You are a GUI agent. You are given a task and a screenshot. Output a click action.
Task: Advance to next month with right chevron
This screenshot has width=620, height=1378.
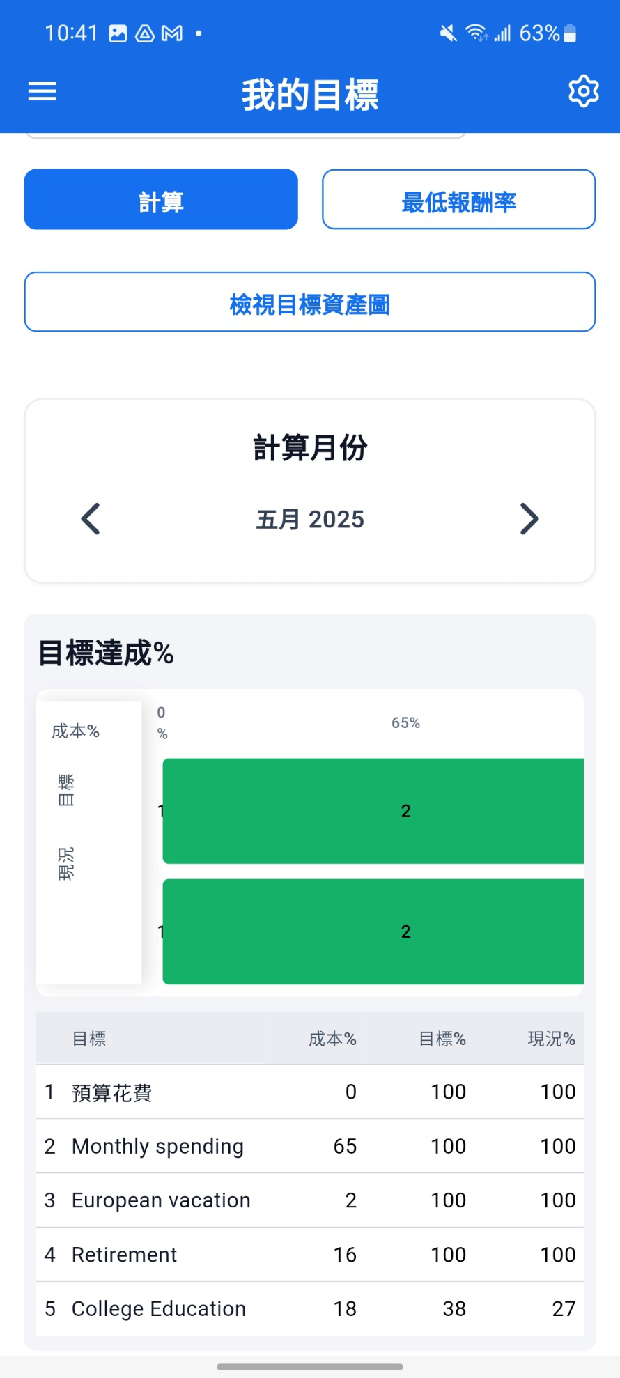(529, 519)
